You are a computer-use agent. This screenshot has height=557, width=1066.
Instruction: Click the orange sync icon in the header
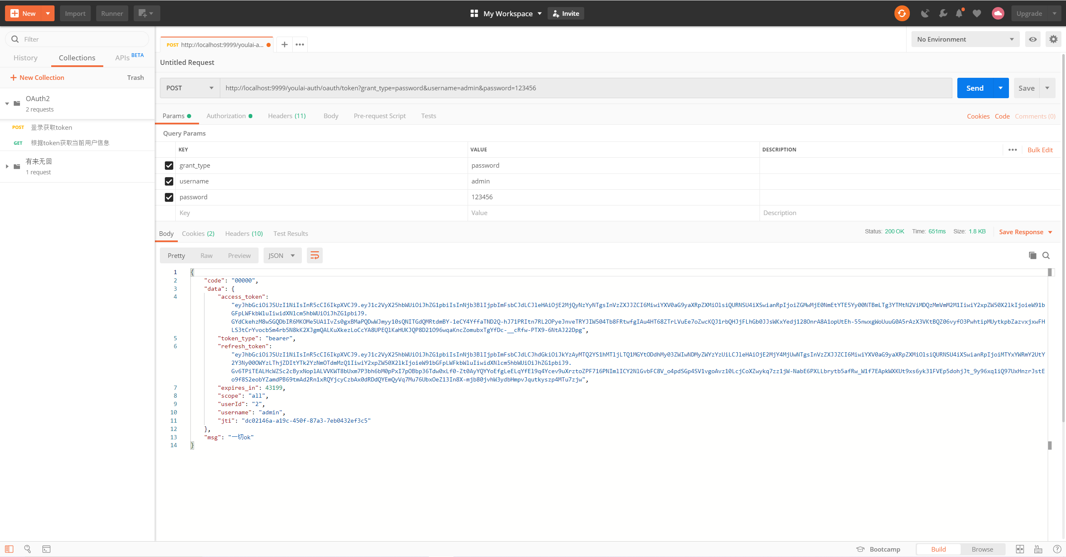point(902,13)
